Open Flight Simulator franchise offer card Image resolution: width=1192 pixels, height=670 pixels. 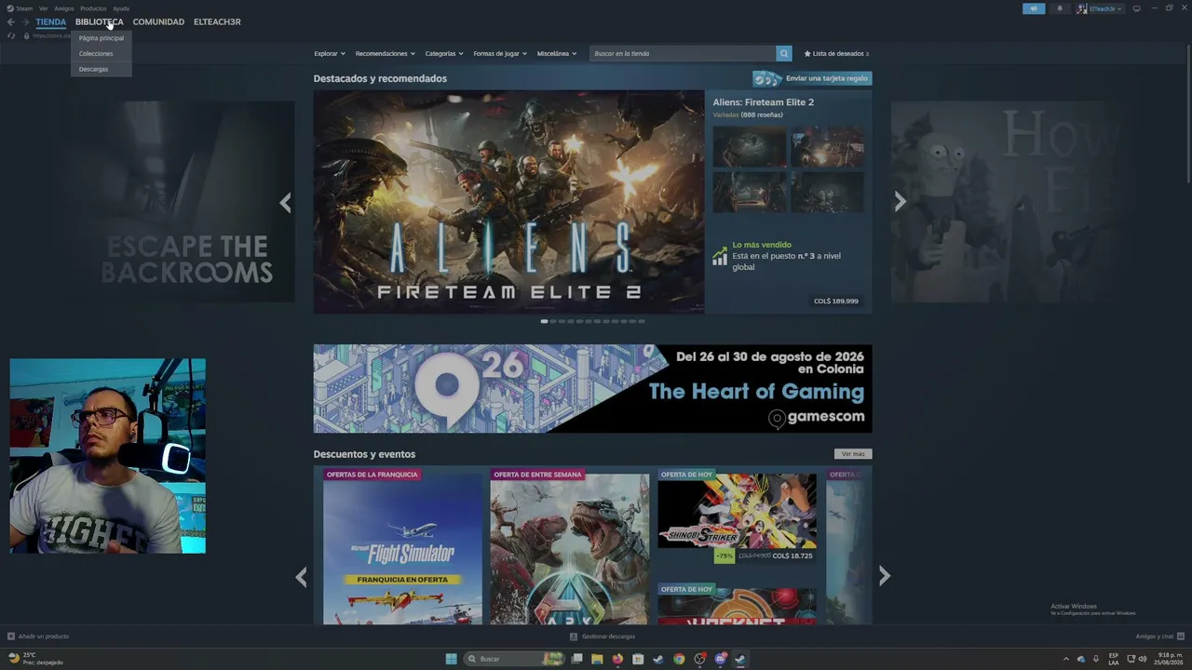pyautogui.click(x=402, y=546)
